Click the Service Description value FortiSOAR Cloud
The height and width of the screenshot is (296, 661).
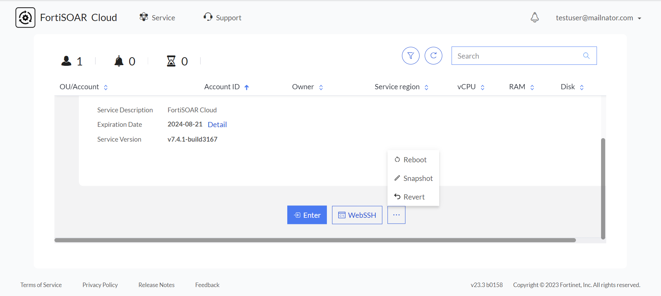pos(192,110)
